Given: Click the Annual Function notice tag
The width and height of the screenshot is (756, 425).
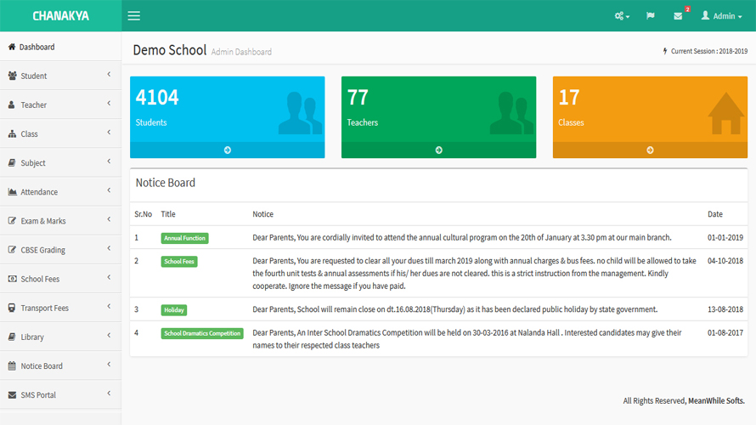Looking at the screenshot, I should click(x=184, y=238).
